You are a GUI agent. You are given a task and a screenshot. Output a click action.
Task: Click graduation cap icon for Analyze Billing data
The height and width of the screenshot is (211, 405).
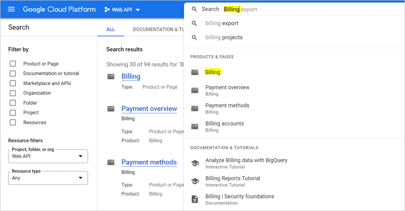(x=195, y=163)
